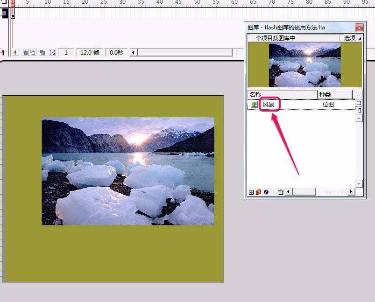Click the 0.0秒 elapsed time display
The height and width of the screenshot is (302, 375).
[116, 52]
